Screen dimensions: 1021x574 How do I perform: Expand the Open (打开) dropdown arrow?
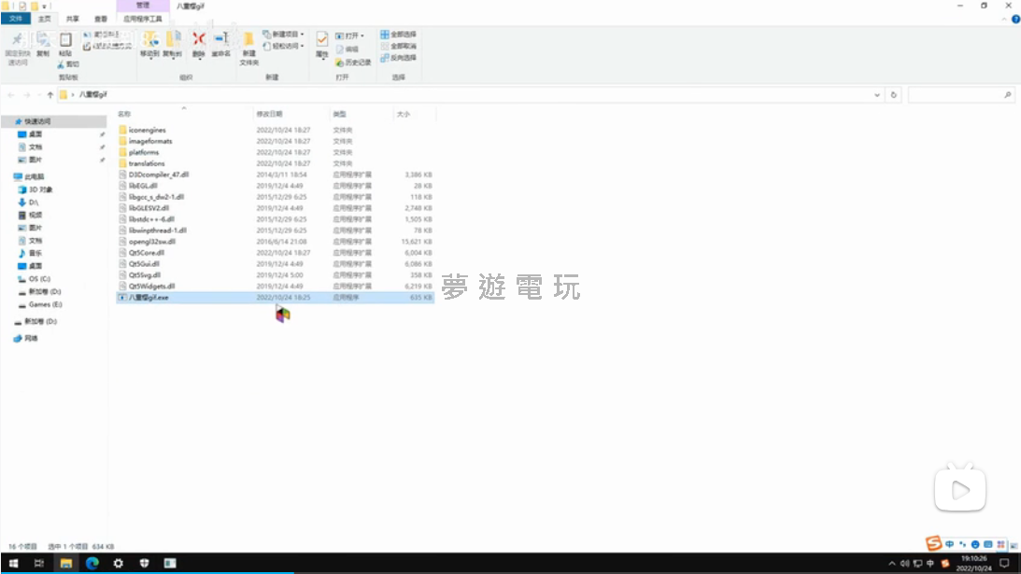tap(362, 35)
